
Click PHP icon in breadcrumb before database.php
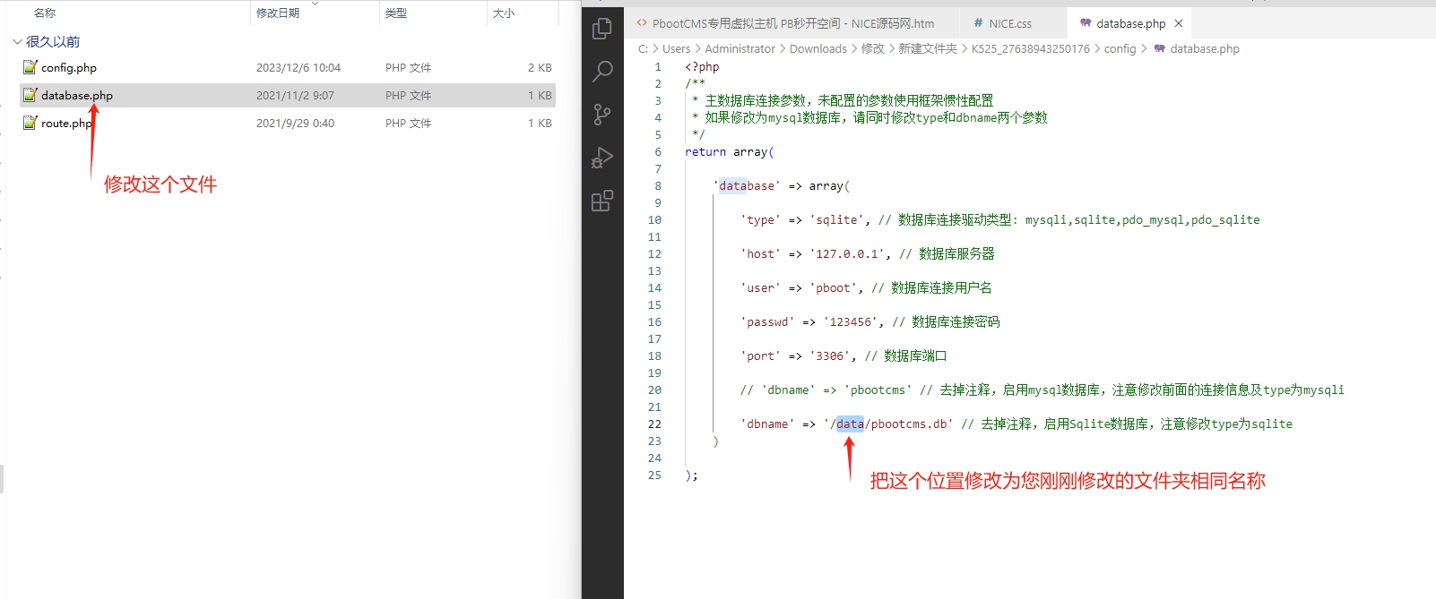coord(1159,48)
